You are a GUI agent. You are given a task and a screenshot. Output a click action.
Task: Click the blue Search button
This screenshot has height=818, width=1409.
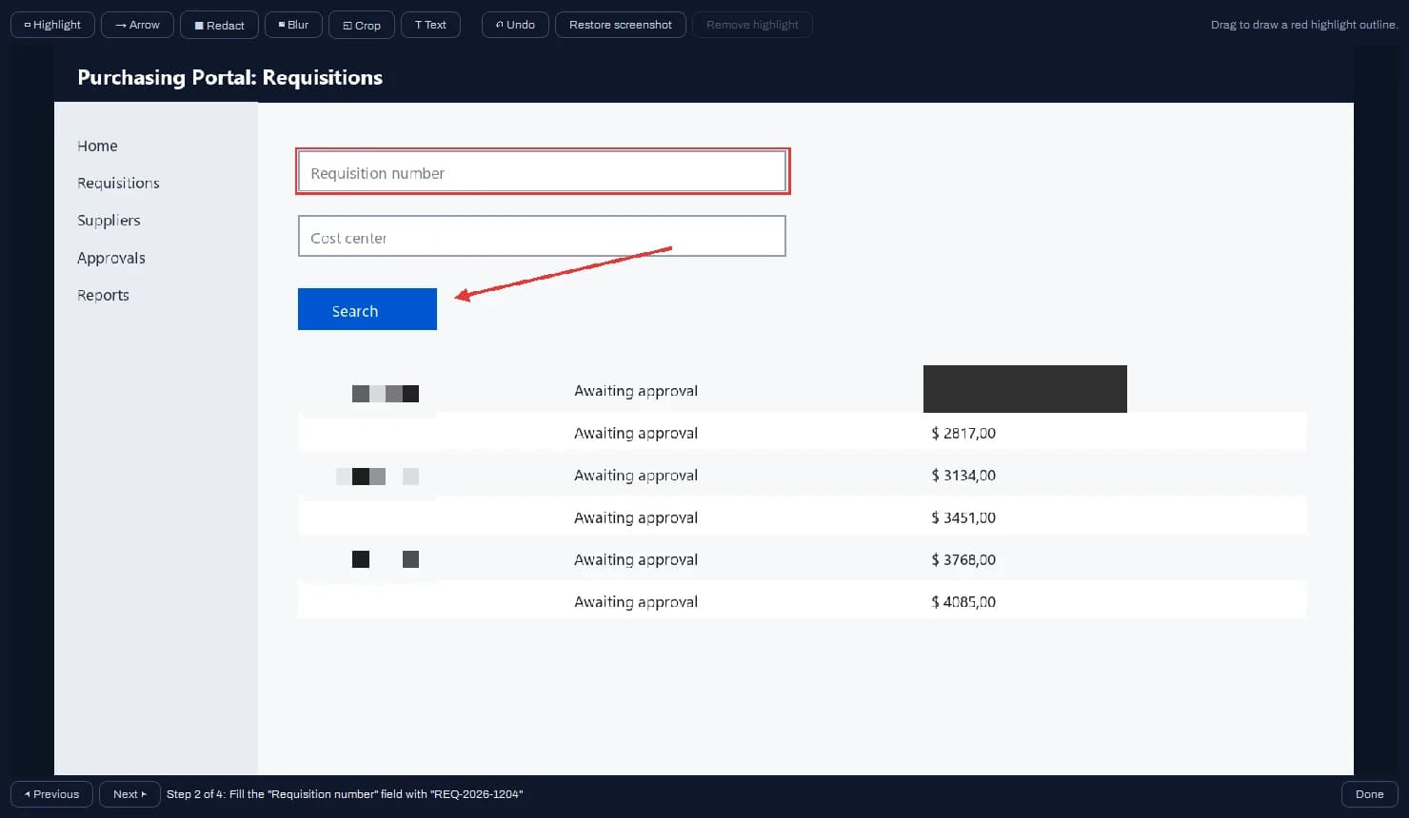pos(367,309)
